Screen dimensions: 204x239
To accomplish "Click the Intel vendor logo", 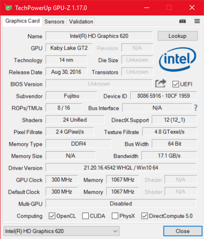I will (x=178, y=59).
